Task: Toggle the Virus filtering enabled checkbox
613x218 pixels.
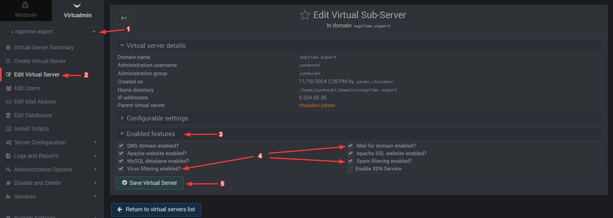Action: point(121,169)
